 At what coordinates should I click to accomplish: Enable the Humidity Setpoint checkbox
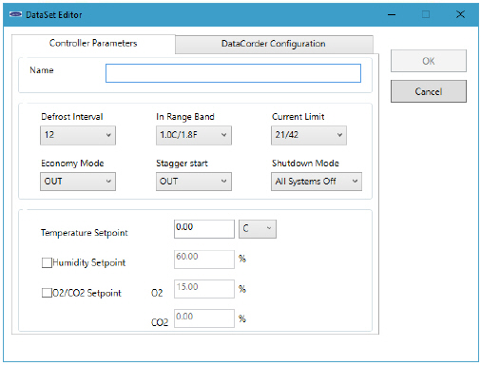(x=47, y=262)
